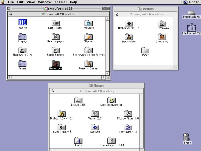Click the MacFormat 29 window close box
Viewport: 201px width, 151px height.
coord(9,8)
